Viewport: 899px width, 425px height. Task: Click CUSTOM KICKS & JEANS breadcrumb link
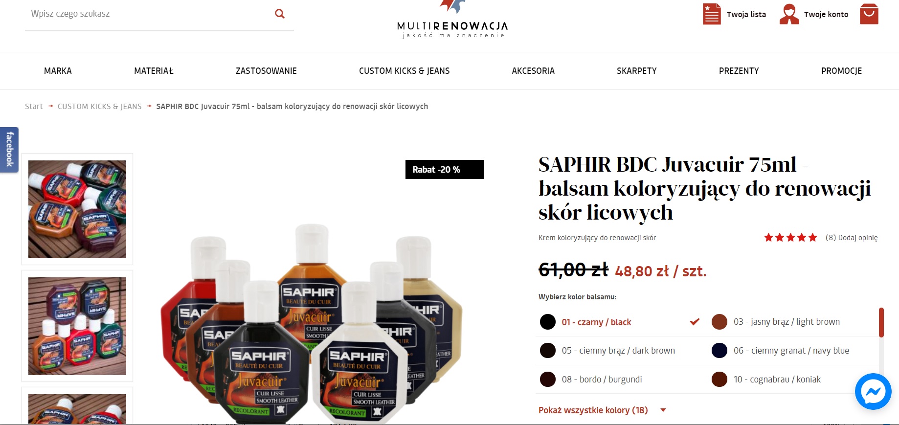100,107
